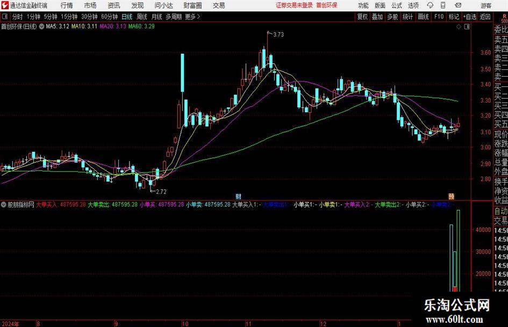508x327 pixels.
Task: Open the 多周期 multi-period view
Action: point(174,17)
